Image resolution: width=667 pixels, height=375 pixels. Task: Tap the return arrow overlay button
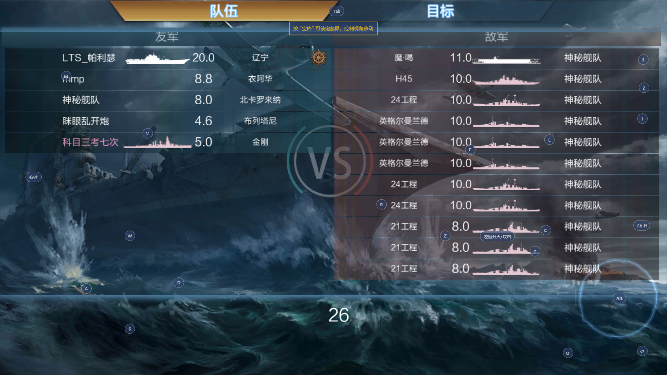coord(642,351)
